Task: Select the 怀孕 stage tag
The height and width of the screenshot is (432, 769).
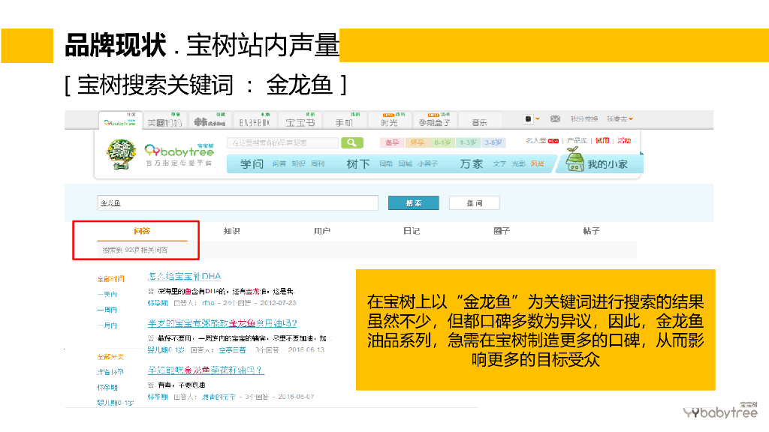Action: click(418, 142)
